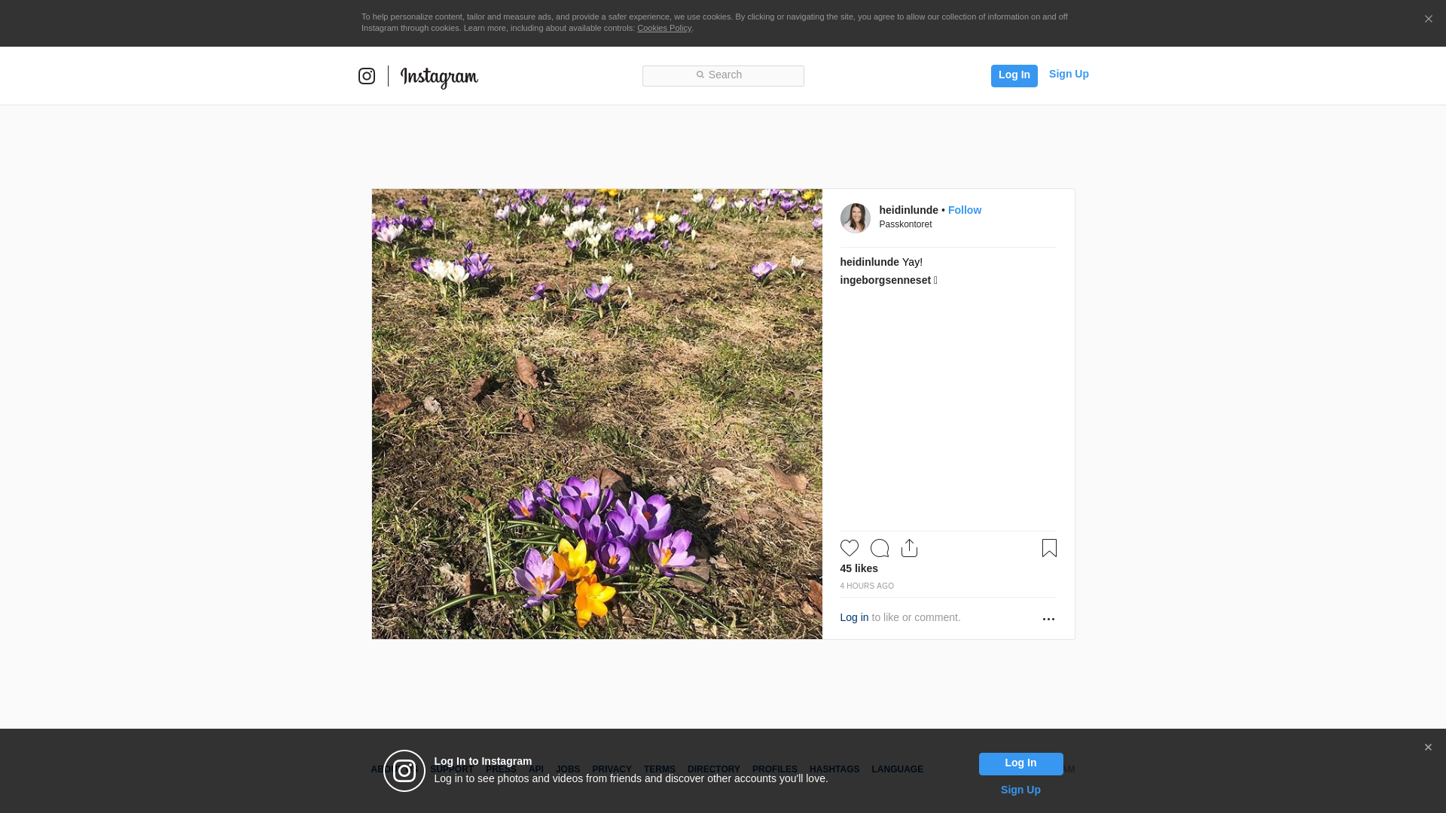Open the Passkontoret location link

(x=905, y=224)
